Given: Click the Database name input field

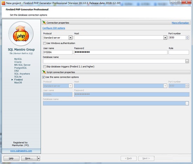Looking at the screenshot, I should [114, 61].
